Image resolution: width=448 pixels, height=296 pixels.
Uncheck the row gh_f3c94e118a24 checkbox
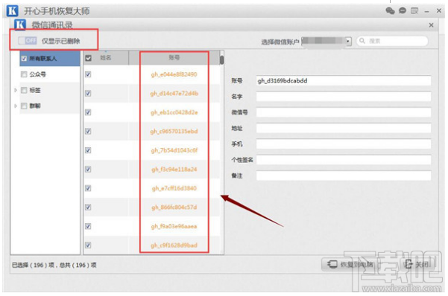[x=88, y=169]
